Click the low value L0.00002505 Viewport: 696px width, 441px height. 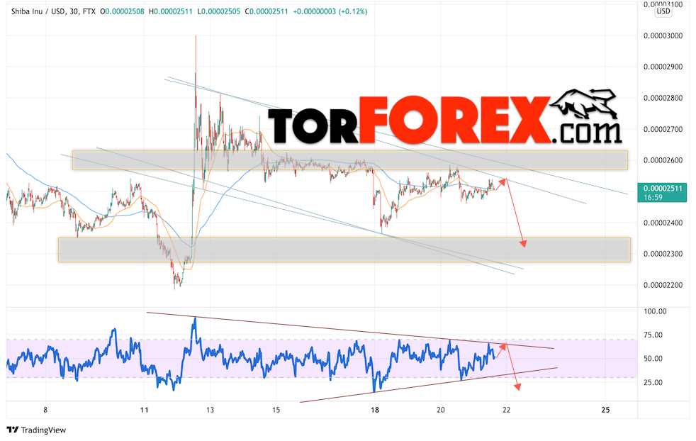pos(218,11)
